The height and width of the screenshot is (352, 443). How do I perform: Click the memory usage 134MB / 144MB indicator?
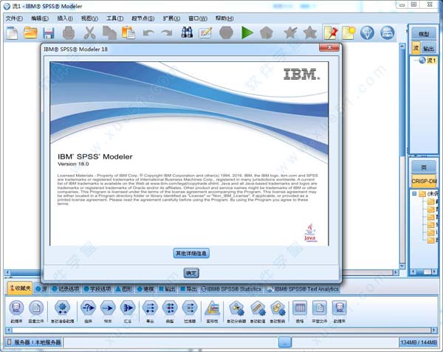(419, 342)
